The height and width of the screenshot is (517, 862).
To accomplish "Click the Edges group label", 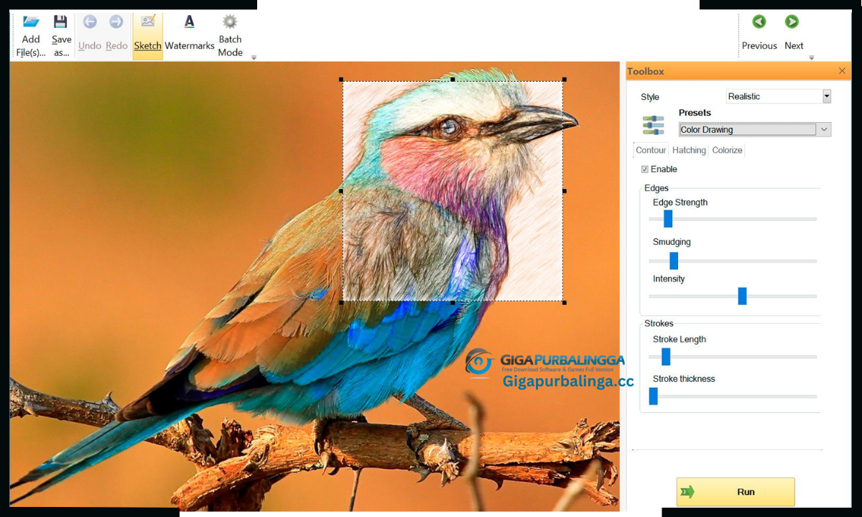I will pyautogui.click(x=657, y=188).
